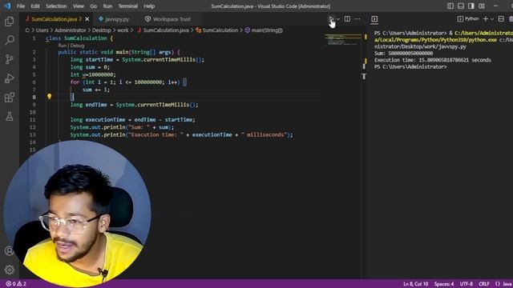
Task: Open the Run and Debug view
Action: pos(9,78)
